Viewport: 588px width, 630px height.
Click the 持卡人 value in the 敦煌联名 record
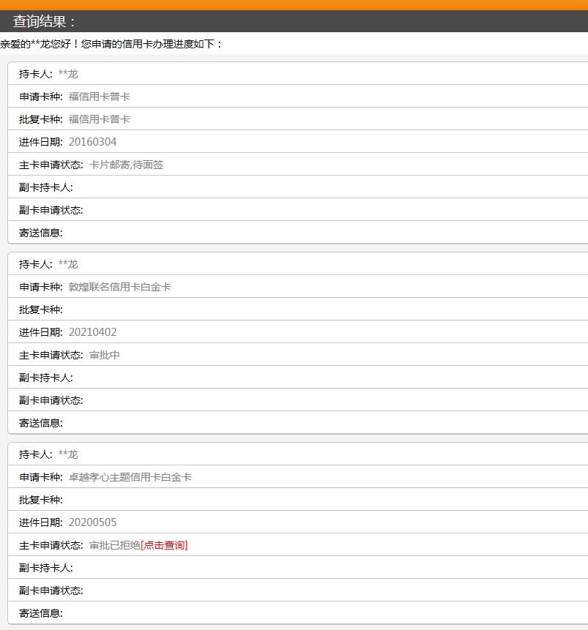point(68,264)
